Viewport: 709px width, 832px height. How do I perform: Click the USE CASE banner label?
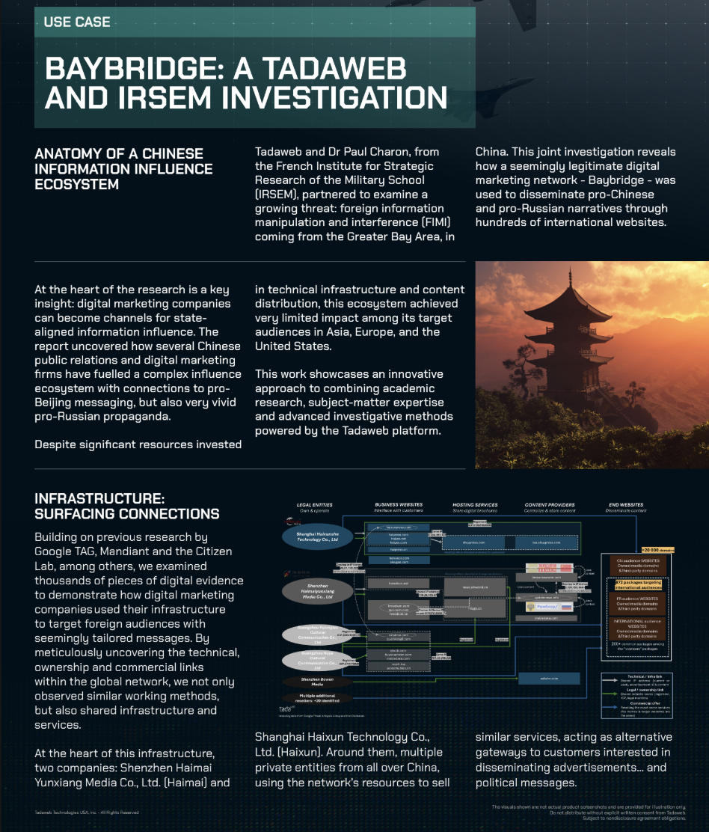coord(77,22)
